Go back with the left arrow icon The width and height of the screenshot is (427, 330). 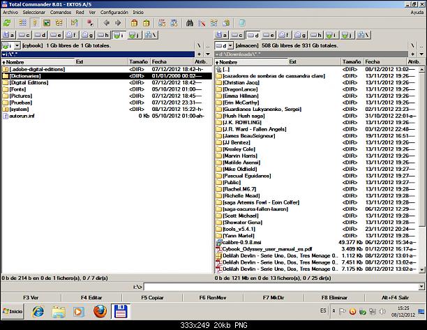(106, 23)
